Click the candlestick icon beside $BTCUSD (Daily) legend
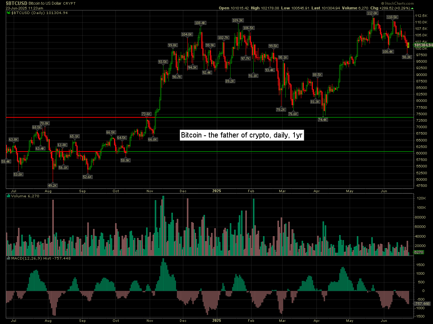Viewport: 433px width, 324px height. (9, 13)
